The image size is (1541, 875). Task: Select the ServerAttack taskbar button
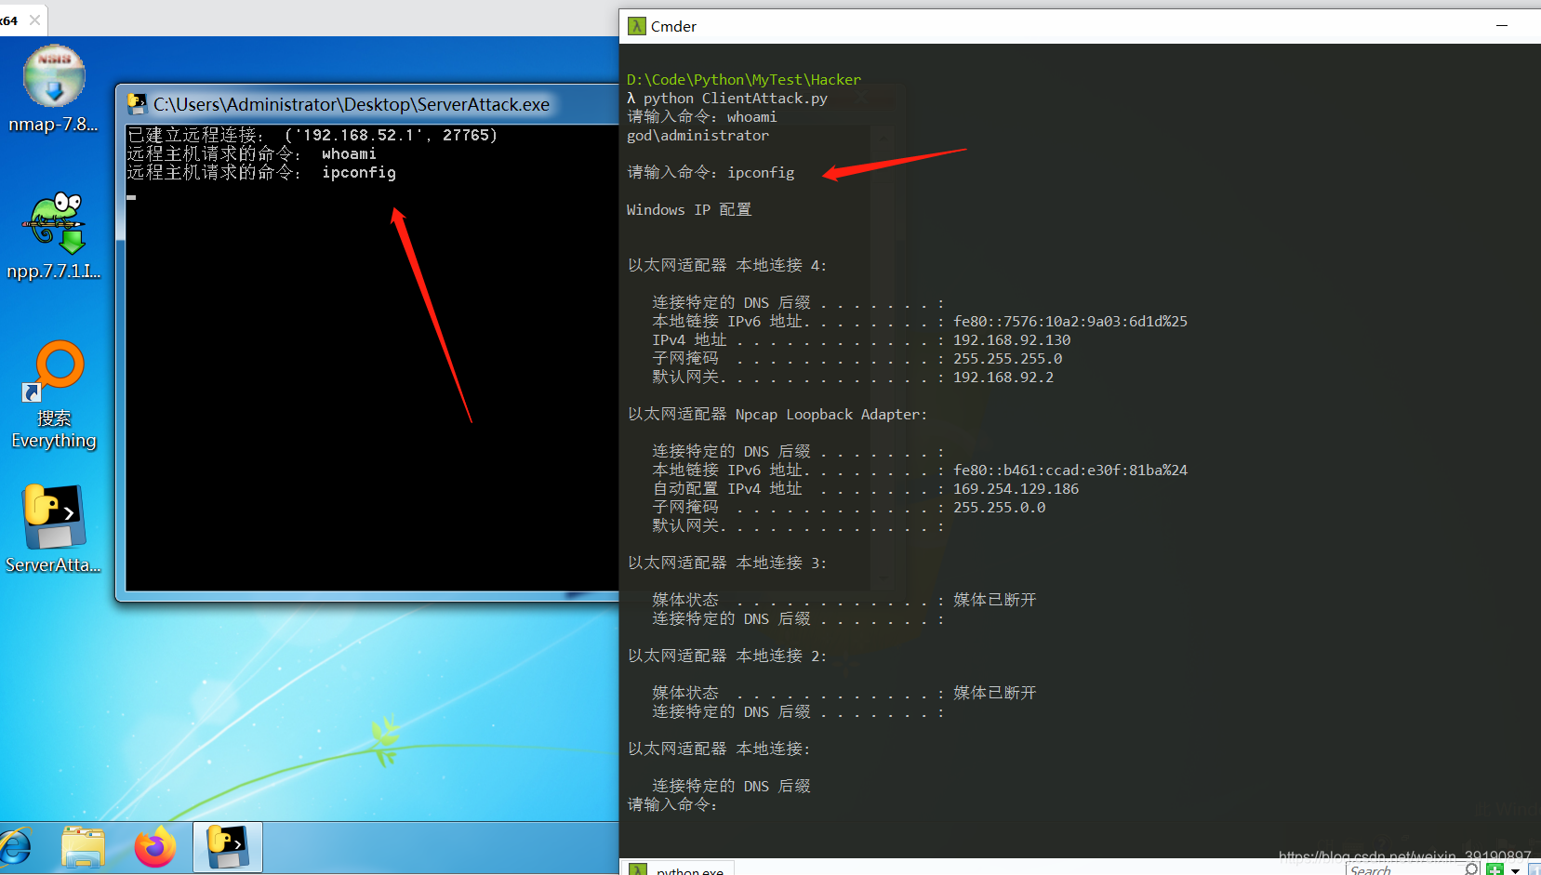click(228, 847)
